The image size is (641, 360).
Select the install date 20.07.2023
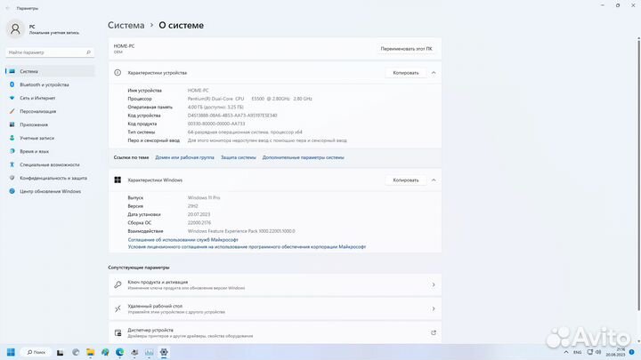[x=199, y=214]
